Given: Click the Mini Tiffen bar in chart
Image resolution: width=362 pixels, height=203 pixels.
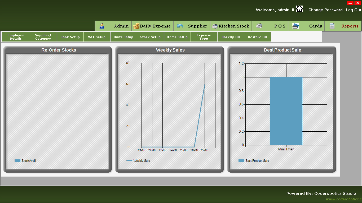Looking at the screenshot, I should [286, 111].
